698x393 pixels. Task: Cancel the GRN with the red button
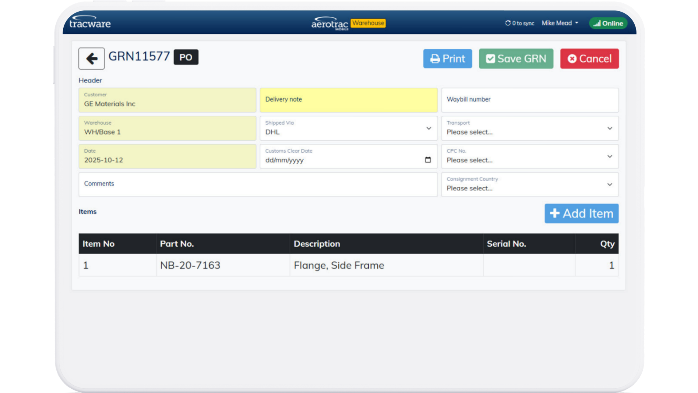click(x=589, y=59)
